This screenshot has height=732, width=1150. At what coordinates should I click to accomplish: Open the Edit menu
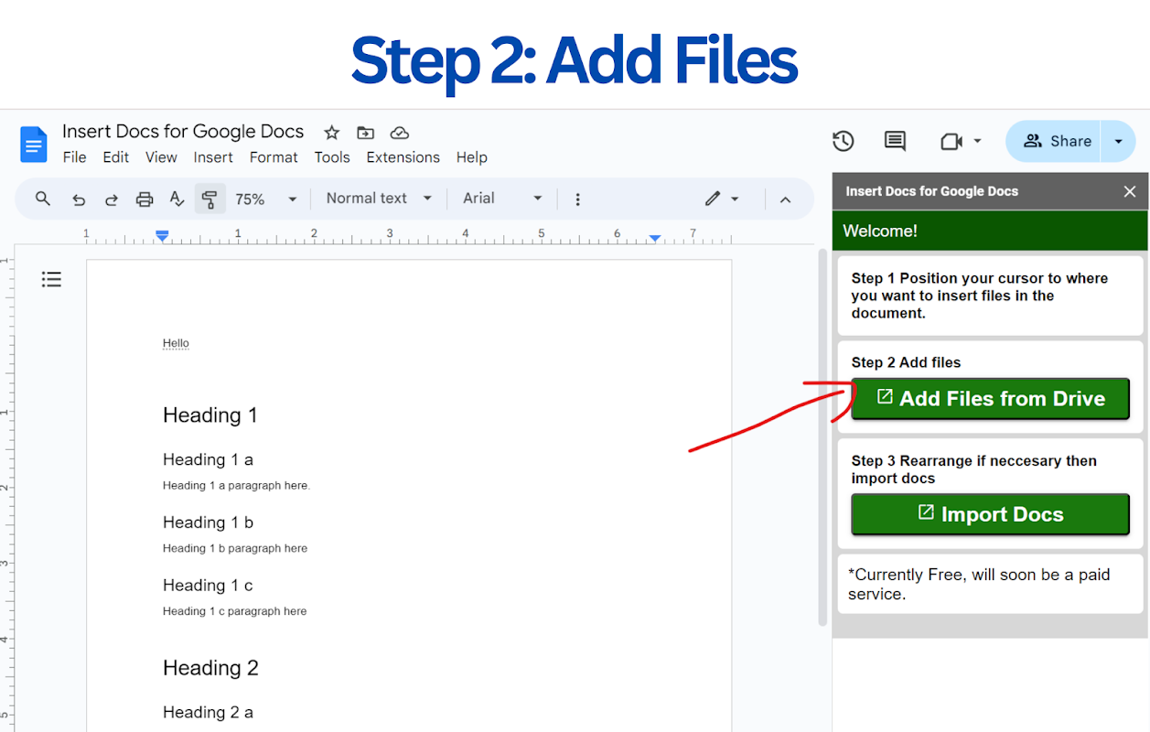[115, 157]
